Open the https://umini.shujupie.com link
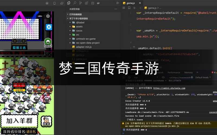 click(x=169, y=88)
